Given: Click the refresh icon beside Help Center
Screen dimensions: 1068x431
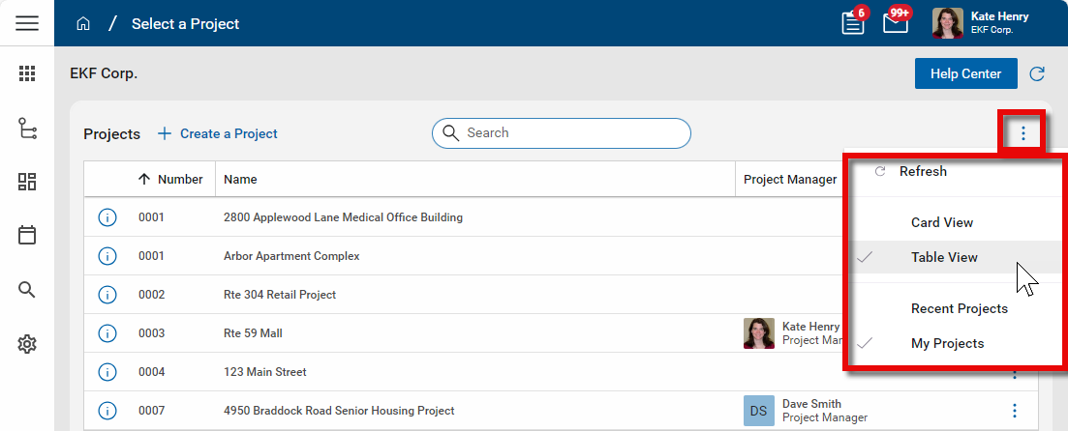Looking at the screenshot, I should click(1037, 74).
